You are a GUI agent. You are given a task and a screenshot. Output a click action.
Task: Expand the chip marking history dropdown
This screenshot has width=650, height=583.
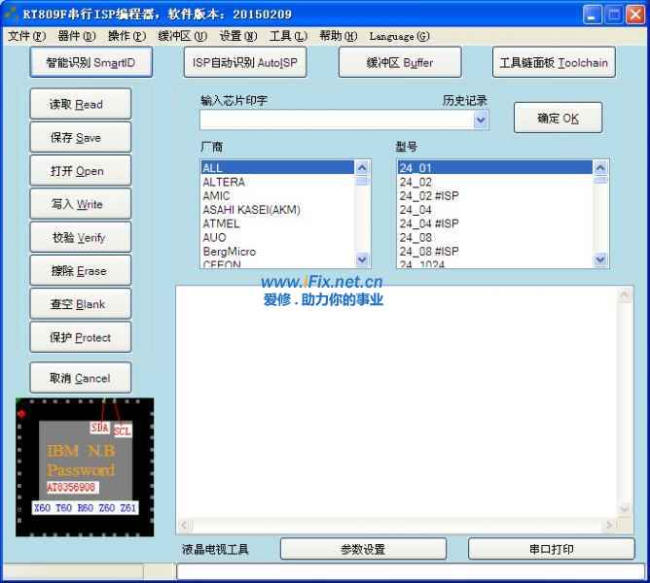click(x=480, y=120)
